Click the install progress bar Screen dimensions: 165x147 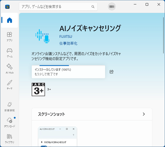[68, 65]
